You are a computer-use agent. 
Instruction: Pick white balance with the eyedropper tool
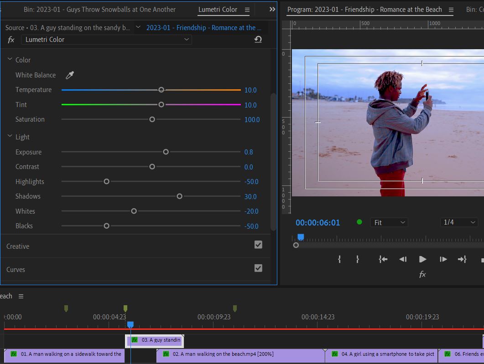[x=70, y=75]
